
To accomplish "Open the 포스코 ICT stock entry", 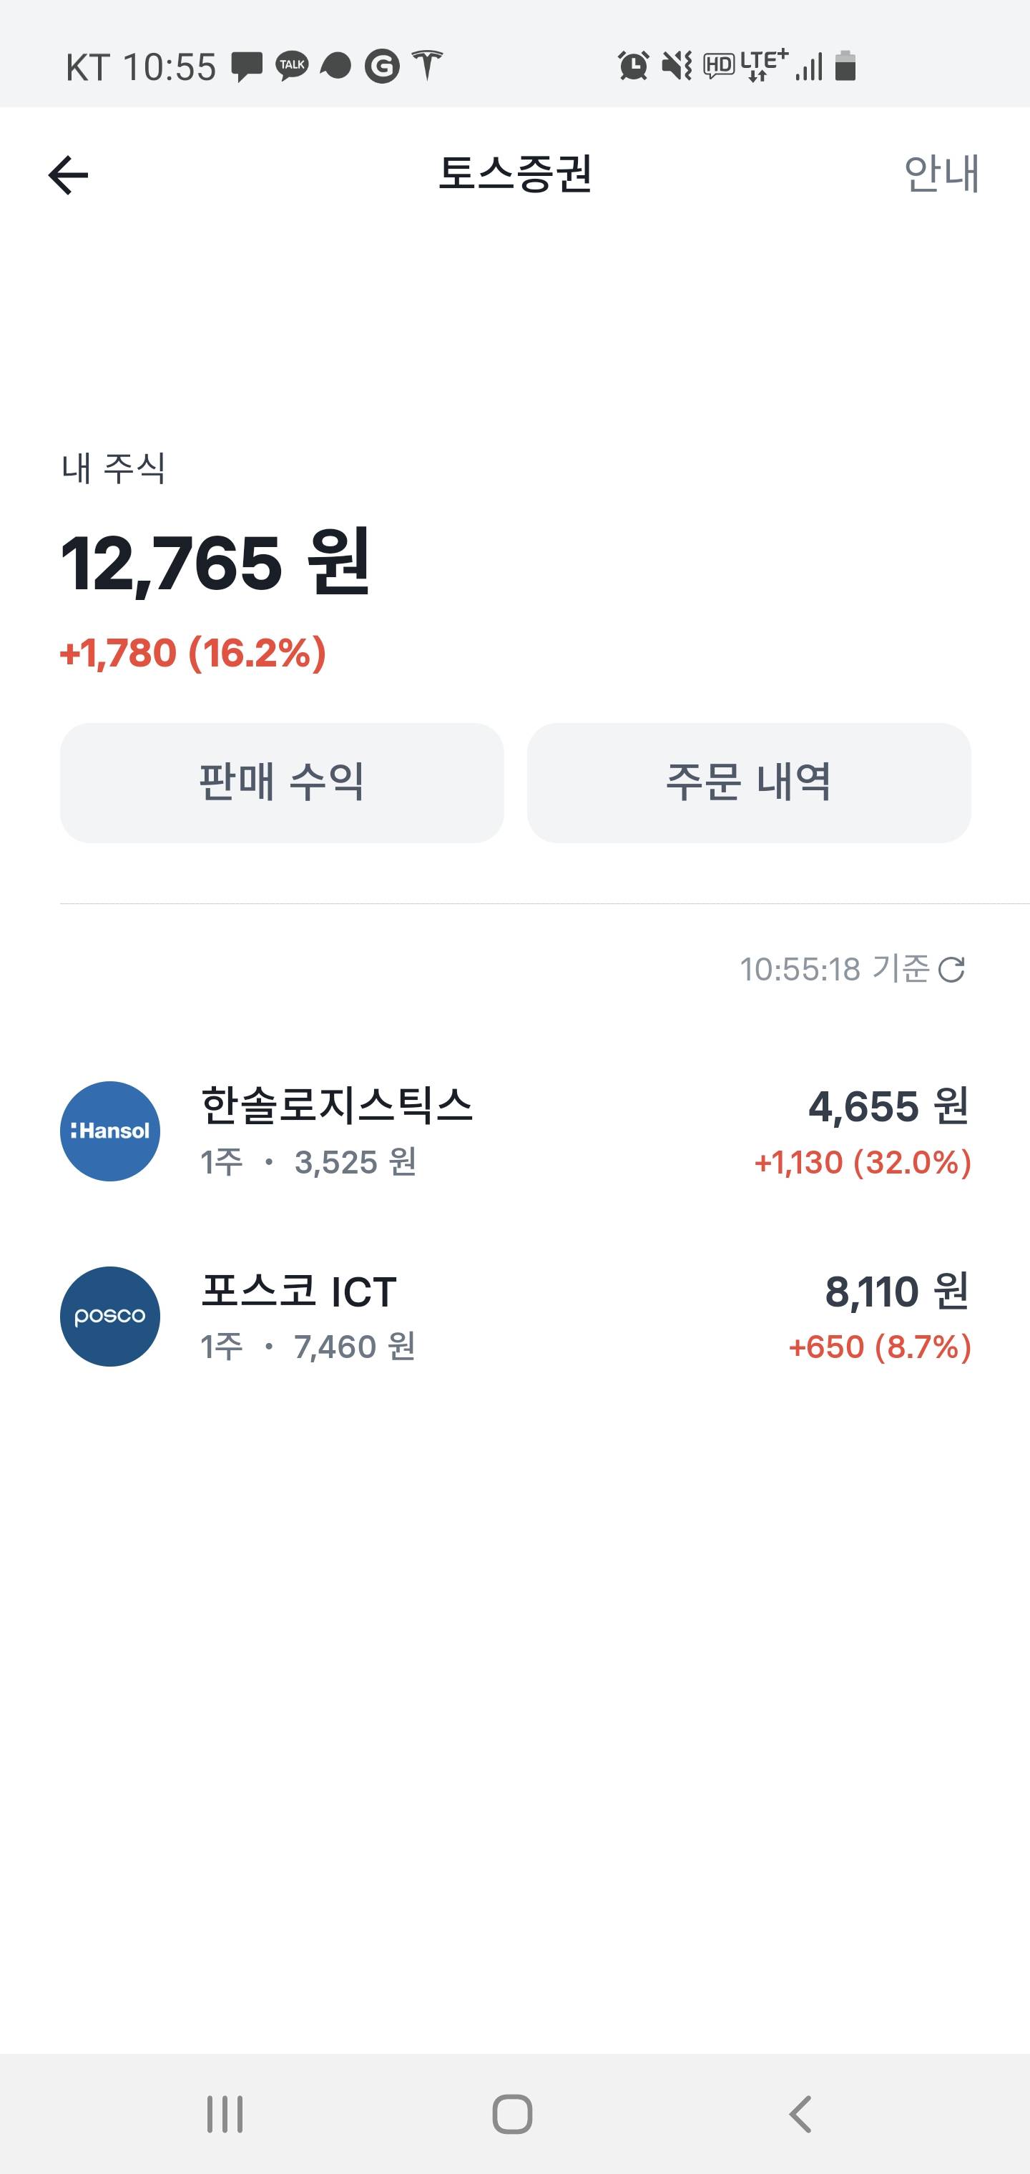I will [299, 1292].
